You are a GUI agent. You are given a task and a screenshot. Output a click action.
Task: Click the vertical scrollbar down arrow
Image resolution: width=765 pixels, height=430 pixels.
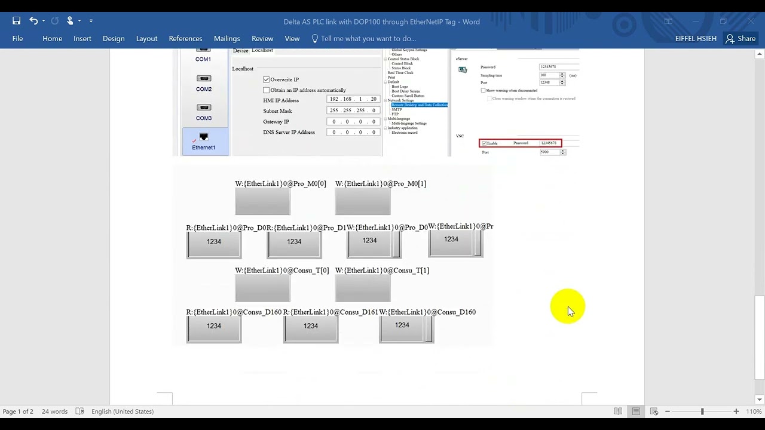(x=760, y=400)
